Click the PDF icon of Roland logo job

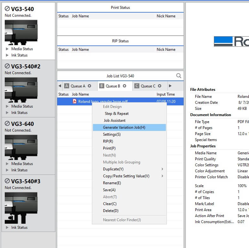click(x=75, y=101)
